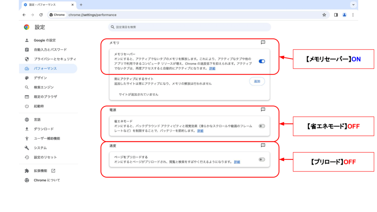Image resolution: width=377 pixels, height=212 pixels.
Task: Open the side panel icon
Action: (336, 15)
